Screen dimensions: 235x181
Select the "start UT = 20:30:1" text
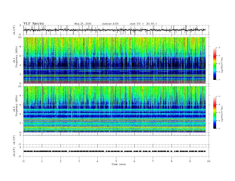143,24
